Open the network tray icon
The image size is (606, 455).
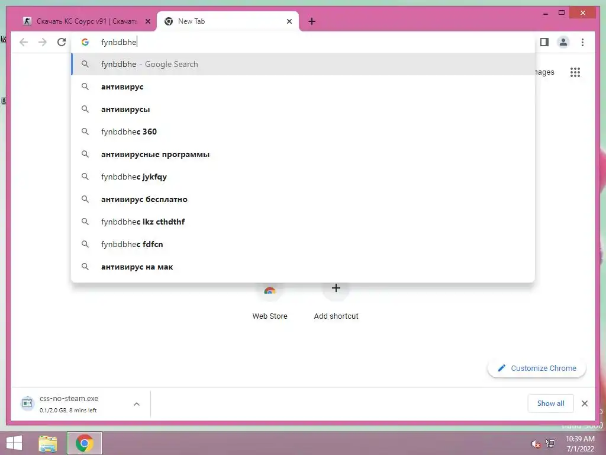click(x=550, y=443)
